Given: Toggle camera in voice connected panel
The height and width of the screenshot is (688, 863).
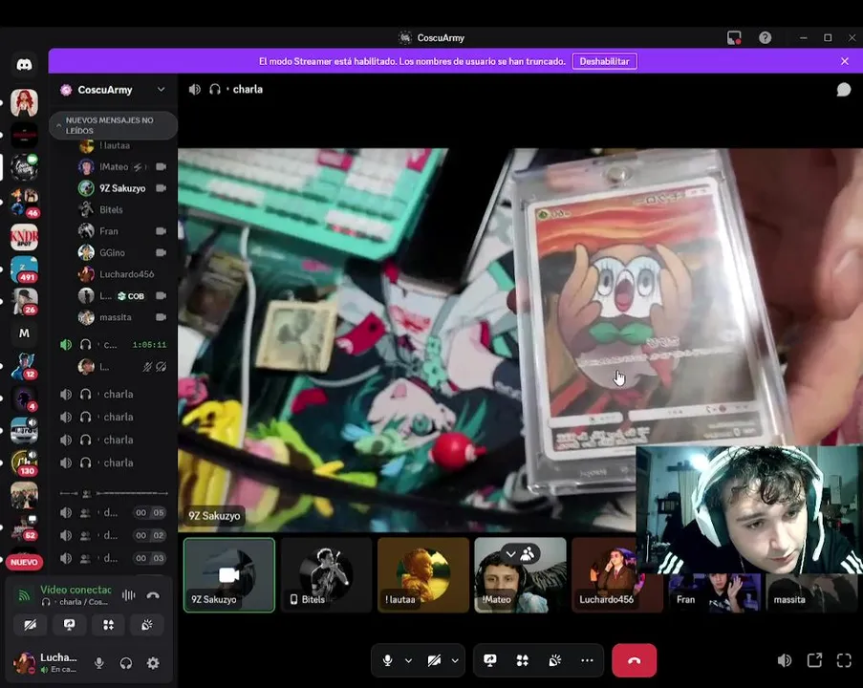Looking at the screenshot, I should pos(31,625).
